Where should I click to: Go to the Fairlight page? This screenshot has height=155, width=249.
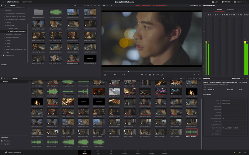(151, 152)
